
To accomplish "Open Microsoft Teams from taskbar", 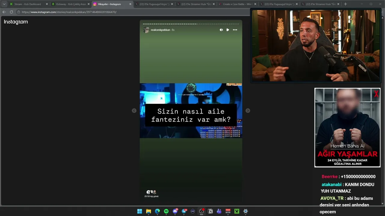I will (x=219, y=211).
